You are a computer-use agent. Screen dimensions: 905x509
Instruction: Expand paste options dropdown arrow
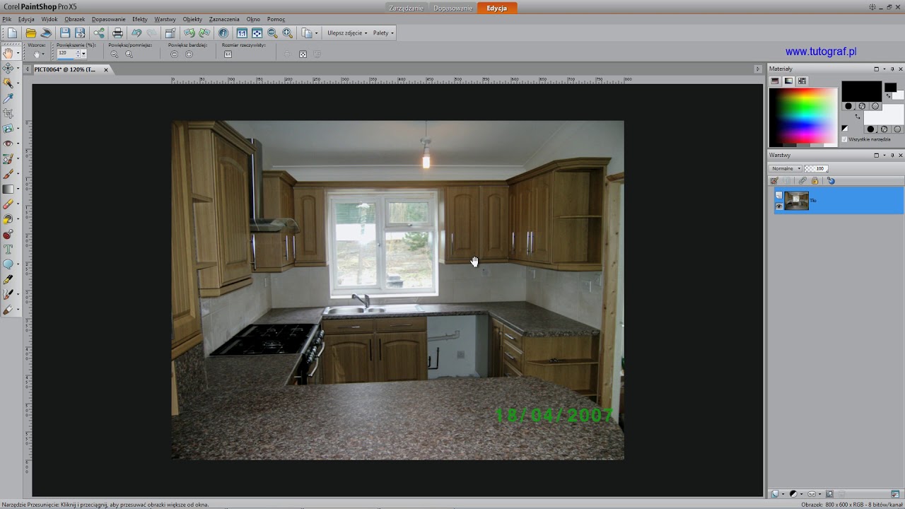[316, 33]
